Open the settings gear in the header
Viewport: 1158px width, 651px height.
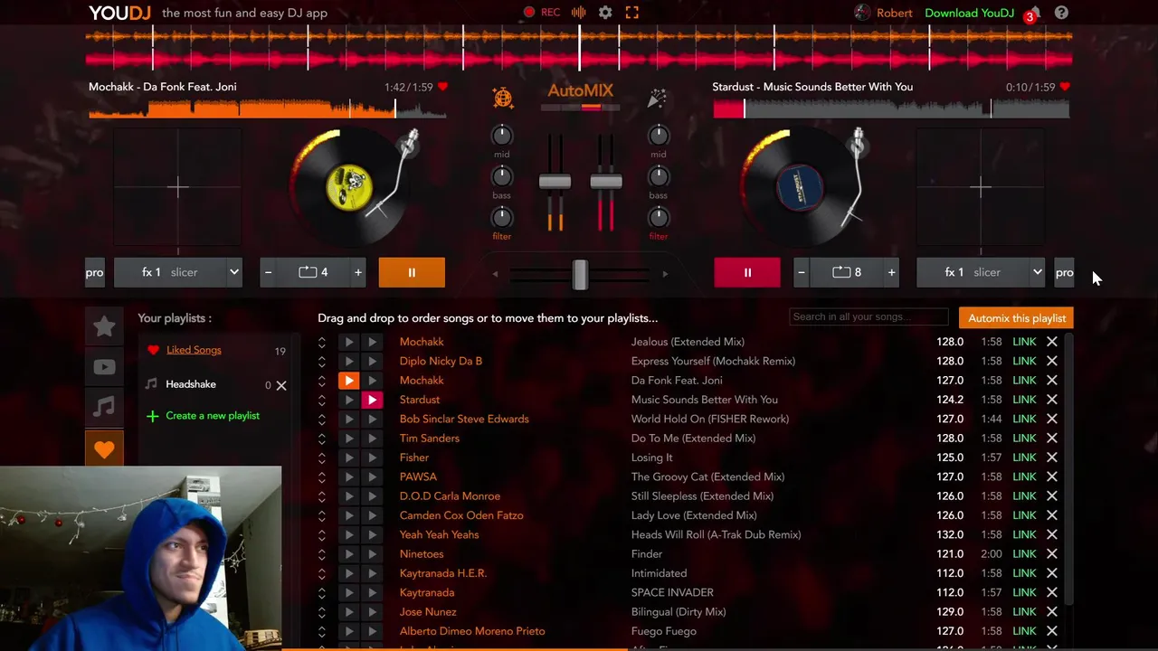point(605,13)
